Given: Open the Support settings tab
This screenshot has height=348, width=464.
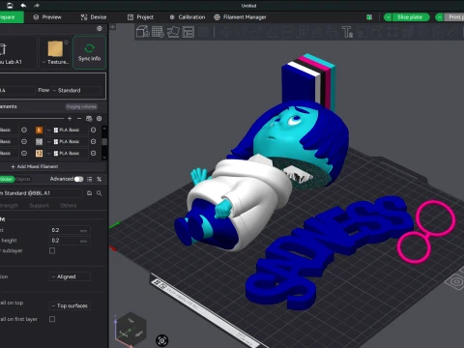Looking at the screenshot, I should coord(40,205).
